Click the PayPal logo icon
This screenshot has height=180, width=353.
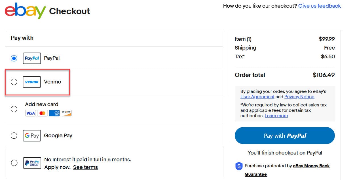coord(32,58)
